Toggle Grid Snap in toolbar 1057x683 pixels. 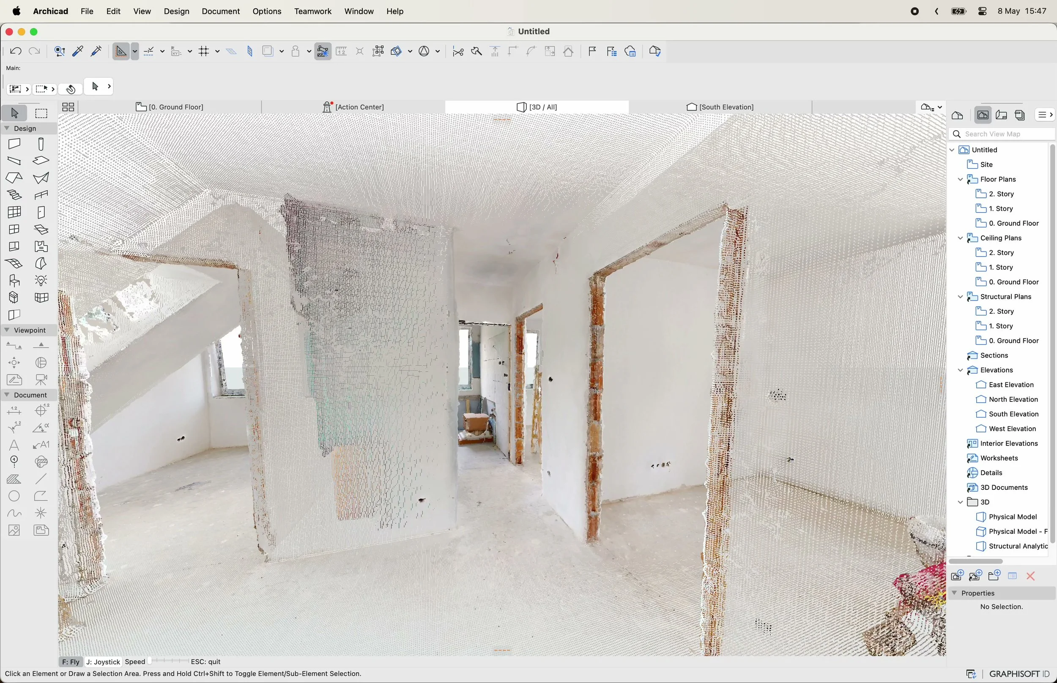click(204, 52)
